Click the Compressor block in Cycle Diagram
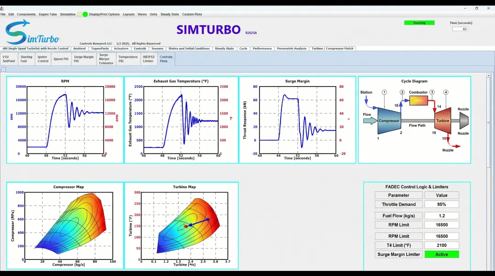Viewport: 495px width, 276px height. click(389, 121)
